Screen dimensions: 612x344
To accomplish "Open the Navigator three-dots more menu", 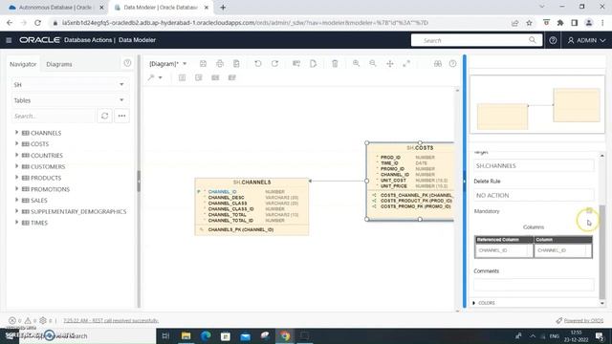I will [x=121, y=116].
